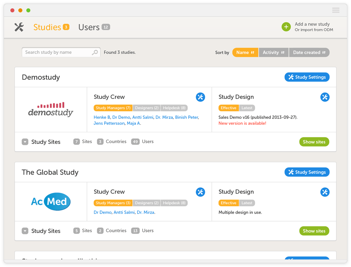Expand The Global Study Sites arrow
The width and height of the screenshot is (351, 267).
click(25, 231)
